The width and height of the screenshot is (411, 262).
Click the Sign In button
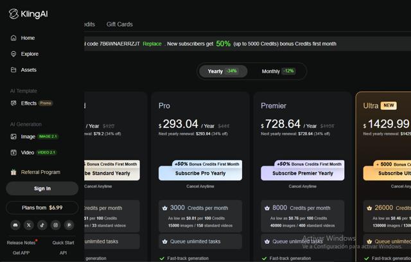[x=42, y=188]
